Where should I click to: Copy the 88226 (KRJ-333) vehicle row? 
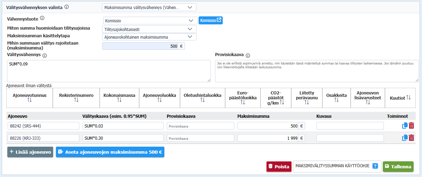(405, 138)
